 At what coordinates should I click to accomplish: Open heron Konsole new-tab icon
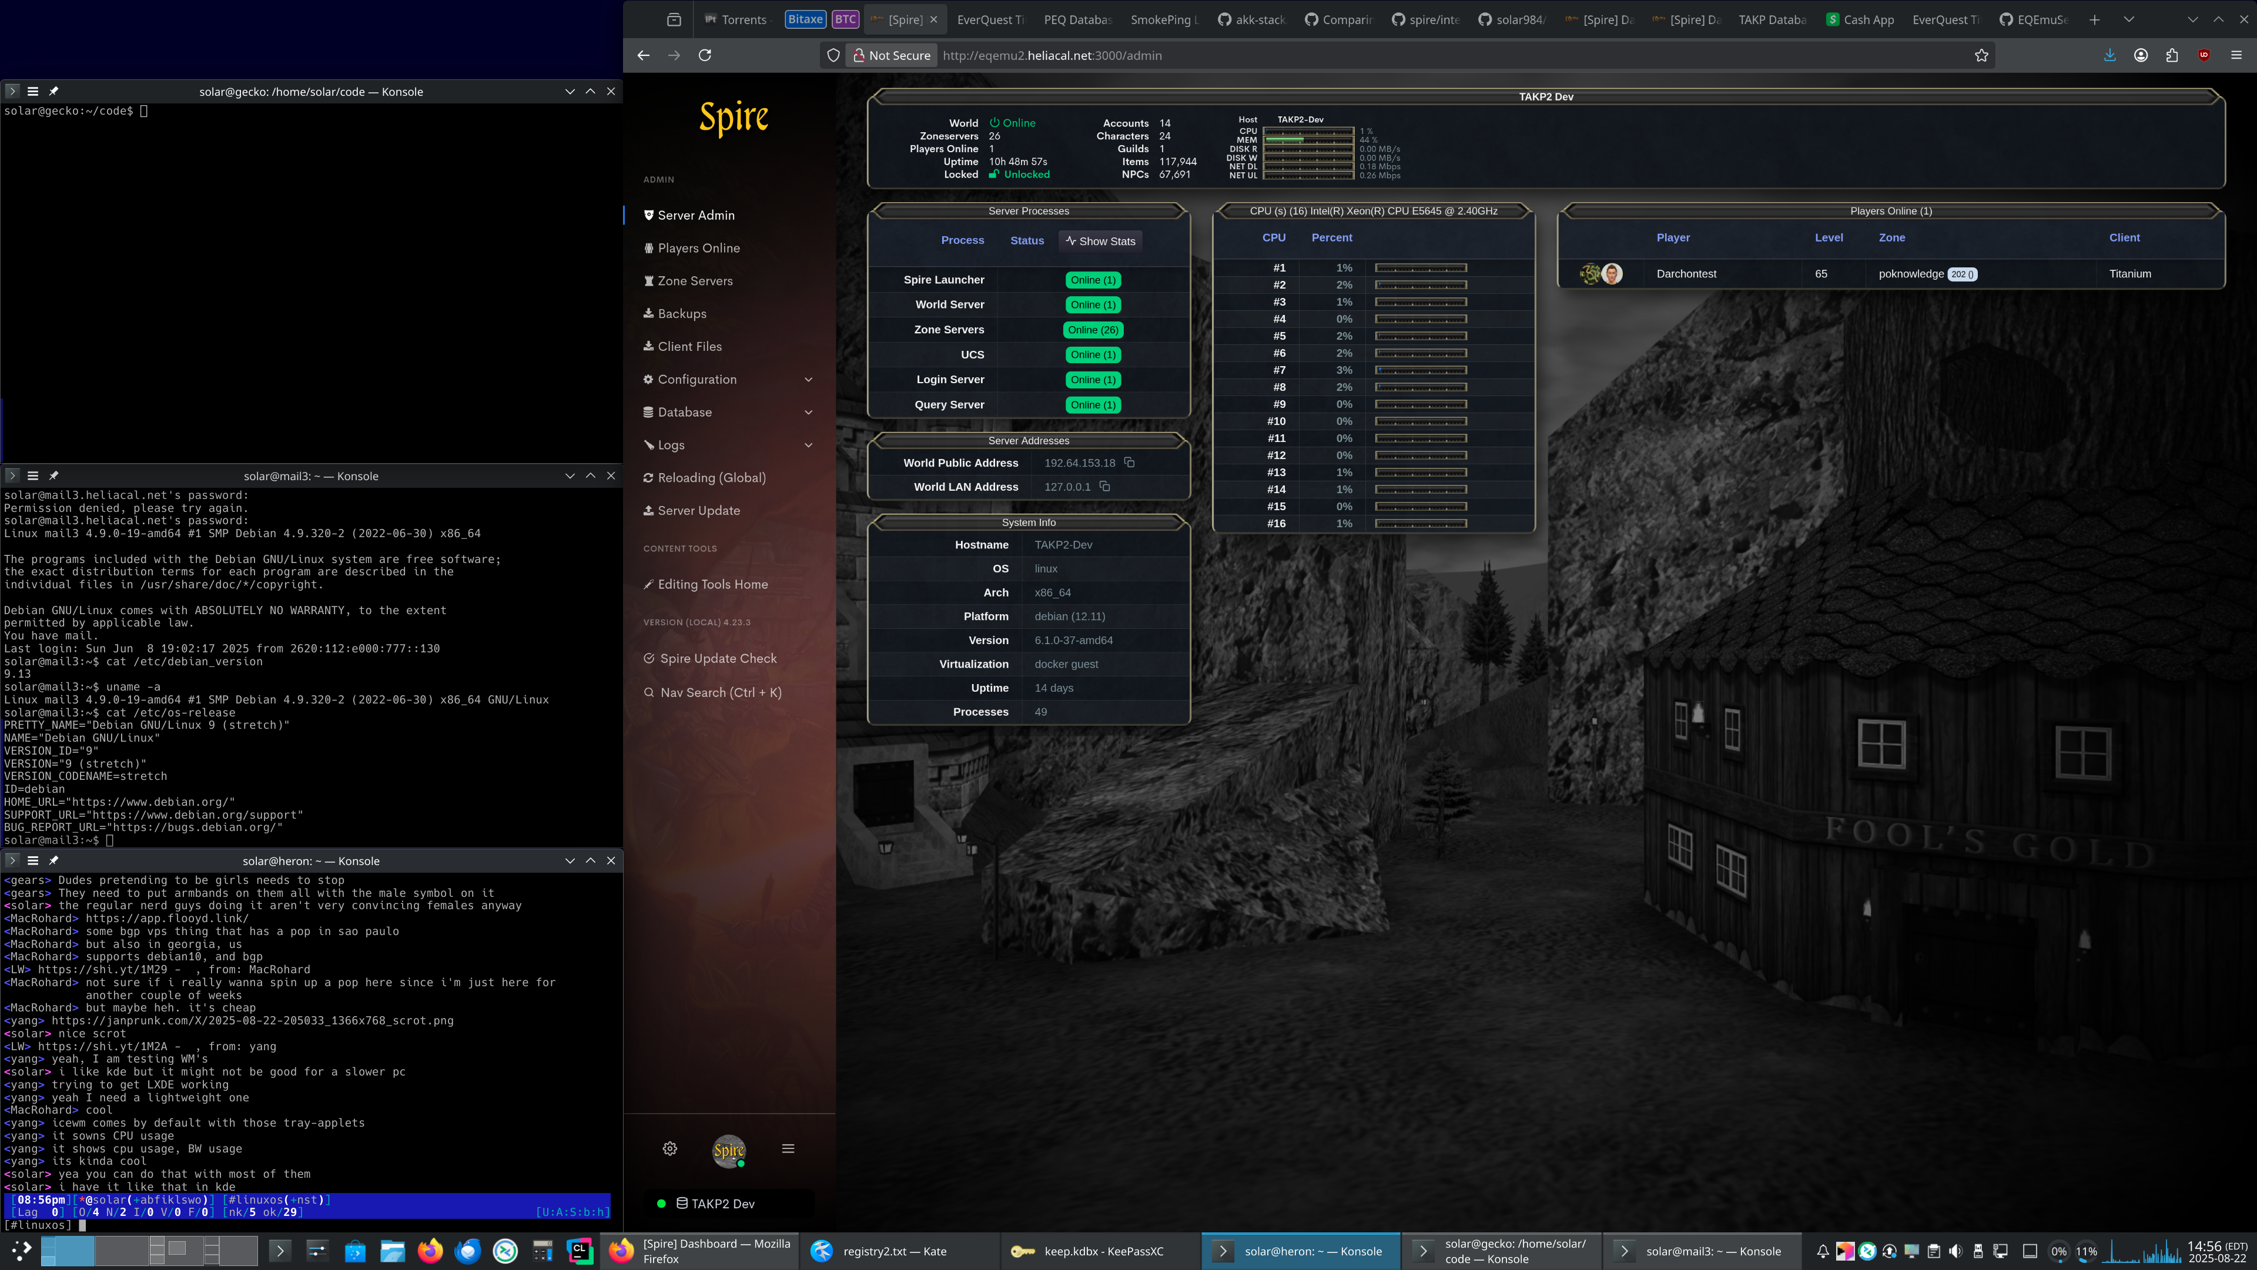[x=11, y=861]
